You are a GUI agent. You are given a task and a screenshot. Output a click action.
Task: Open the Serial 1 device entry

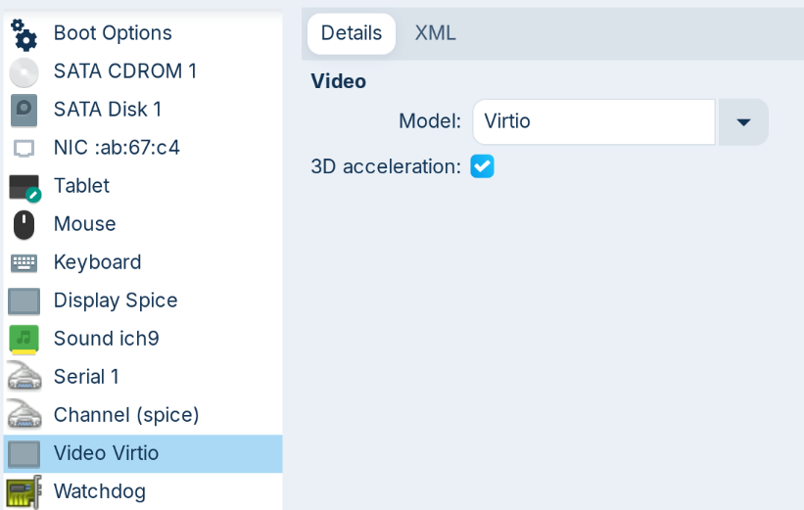click(x=86, y=377)
